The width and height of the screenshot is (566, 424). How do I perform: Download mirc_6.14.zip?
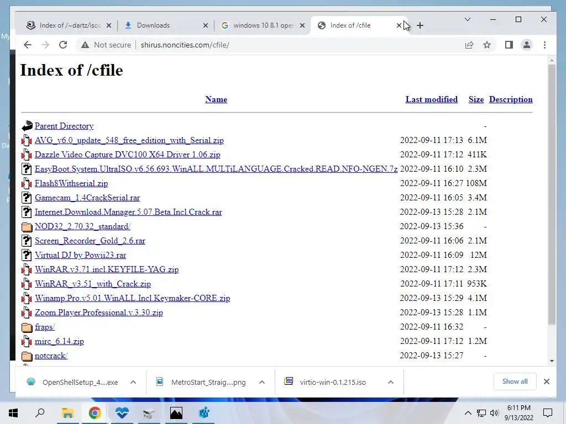(60, 341)
